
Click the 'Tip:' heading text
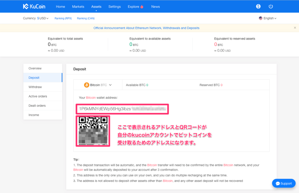coord(76,159)
